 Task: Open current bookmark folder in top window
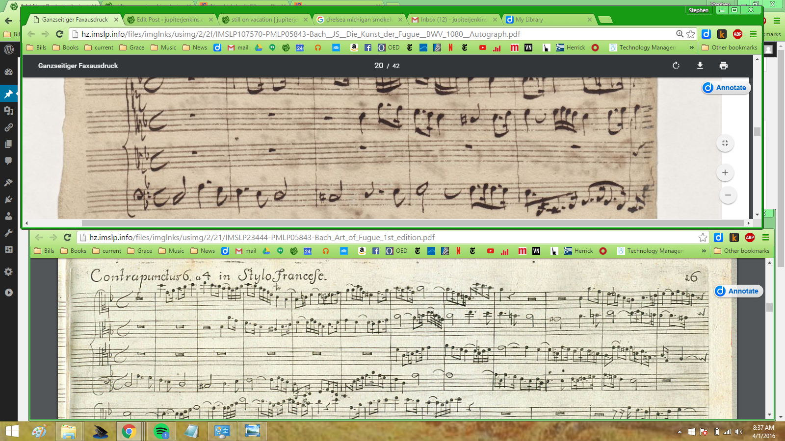point(99,48)
